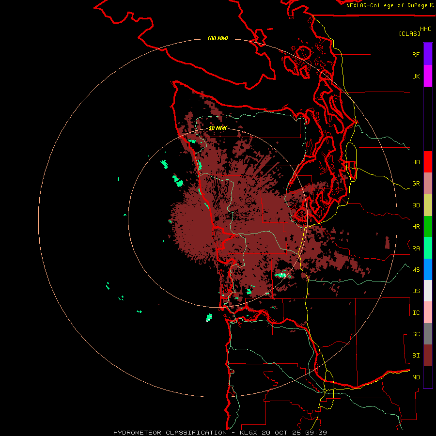436x436 pixels.
Task: Click the blue WS legend swatch
Action: [428, 269]
